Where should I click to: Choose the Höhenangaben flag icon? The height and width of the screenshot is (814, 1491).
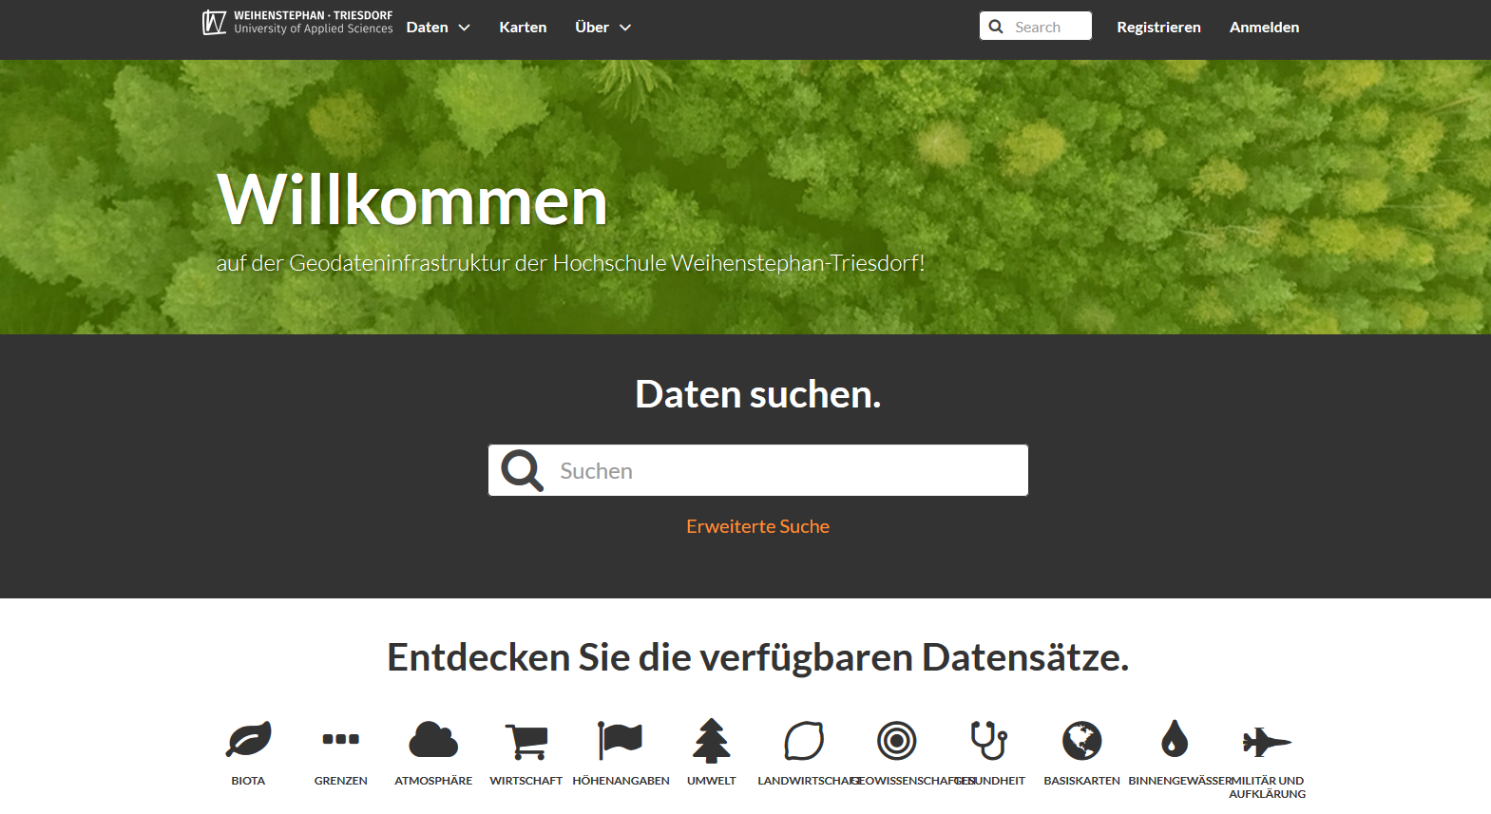(620, 740)
